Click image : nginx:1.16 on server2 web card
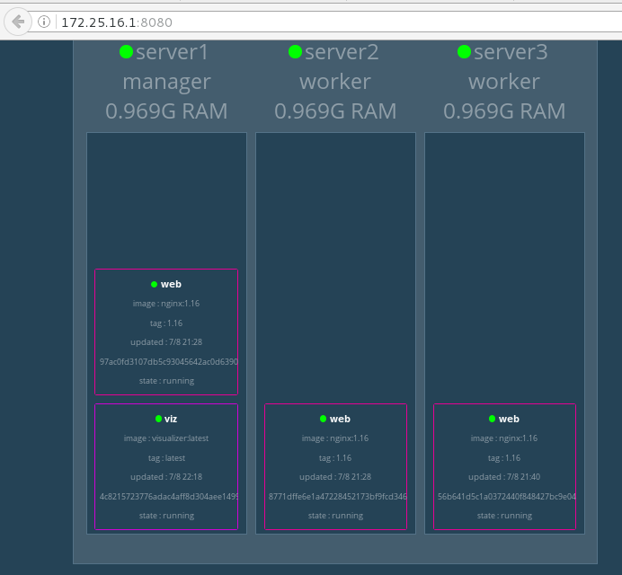This screenshot has height=575, width=622. [x=335, y=438]
